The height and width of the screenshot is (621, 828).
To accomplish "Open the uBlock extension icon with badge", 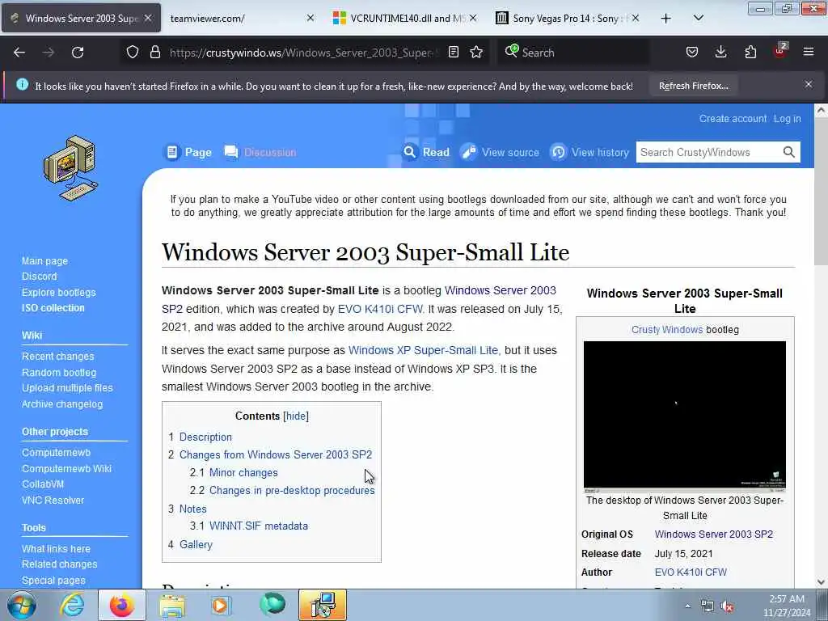I will (x=780, y=51).
